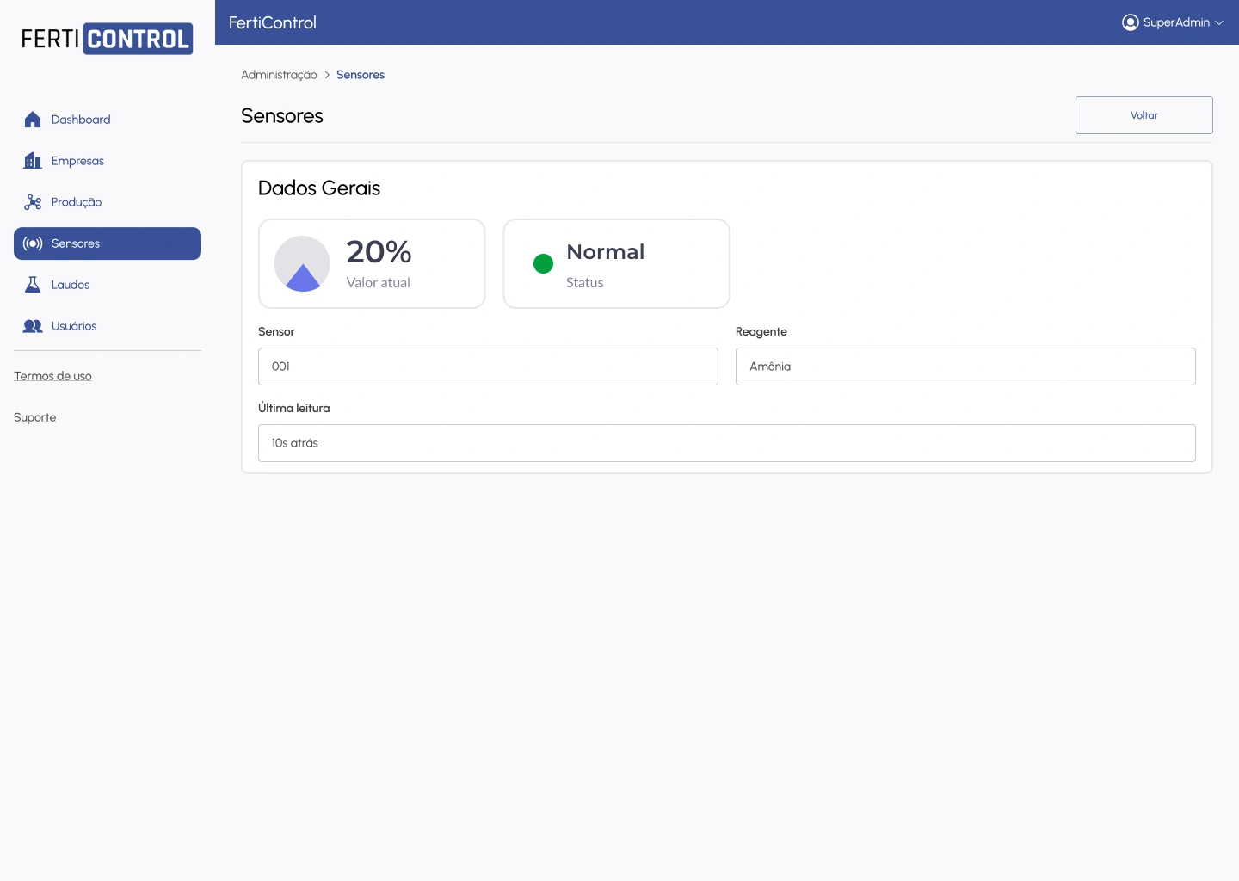Open the SuperAdmin account menu
This screenshot has height=881, width=1239.
tap(1175, 22)
